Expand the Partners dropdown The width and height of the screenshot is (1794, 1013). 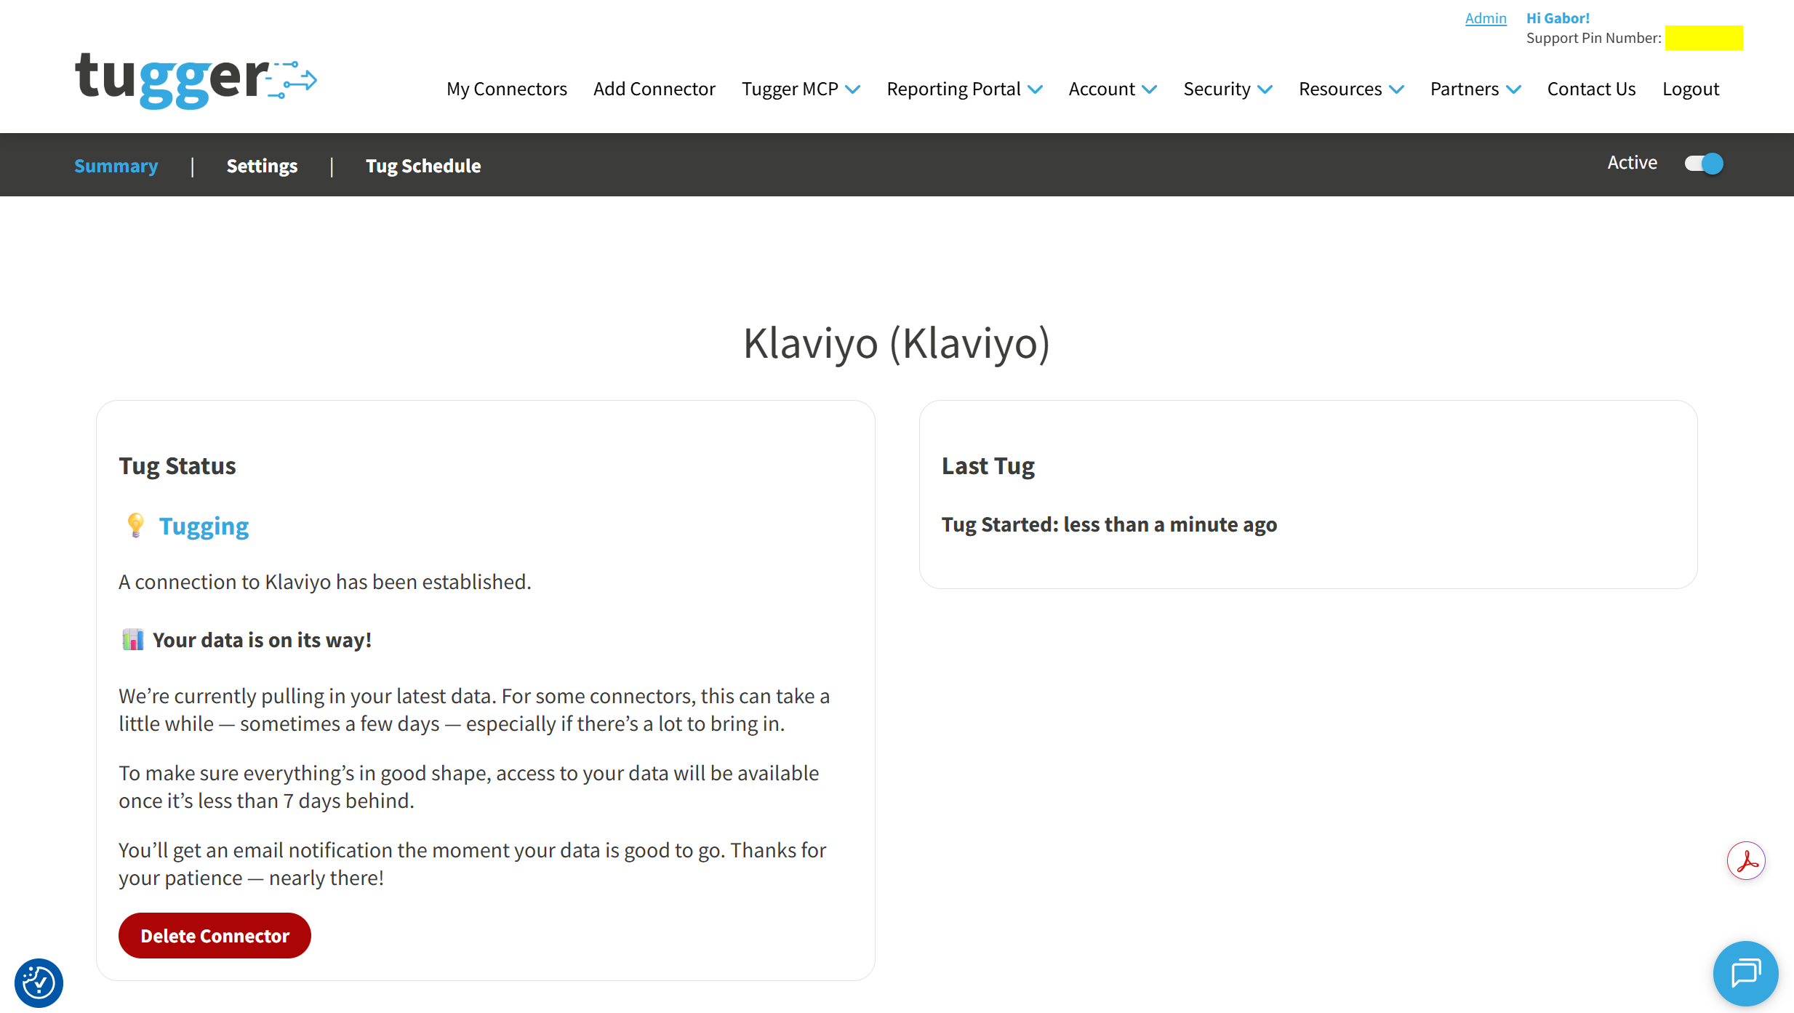tap(1475, 89)
